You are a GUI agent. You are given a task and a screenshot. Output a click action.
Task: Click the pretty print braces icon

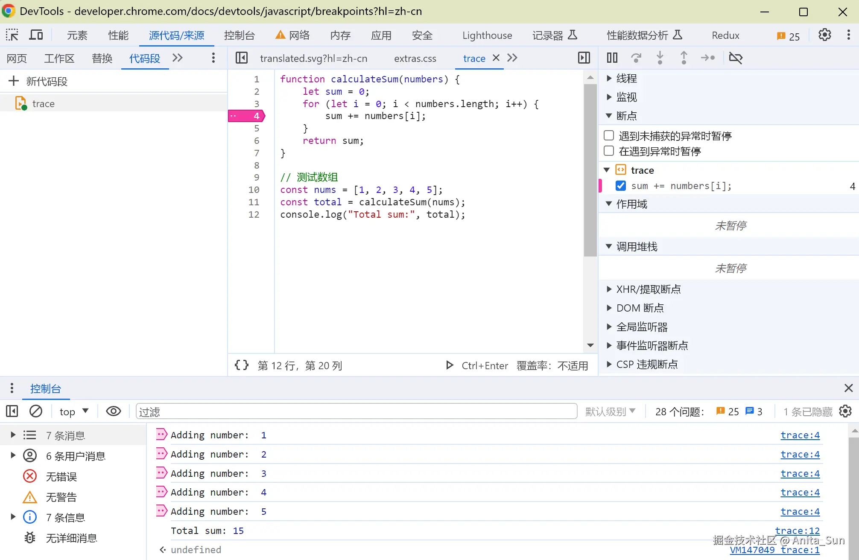point(242,365)
